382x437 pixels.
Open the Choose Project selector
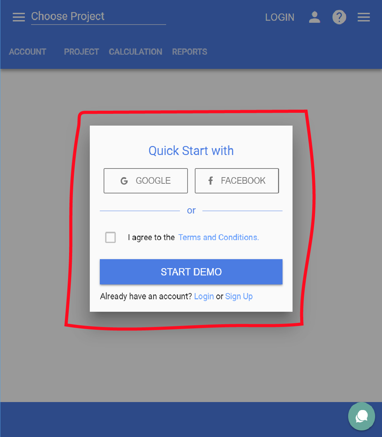point(98,17)
